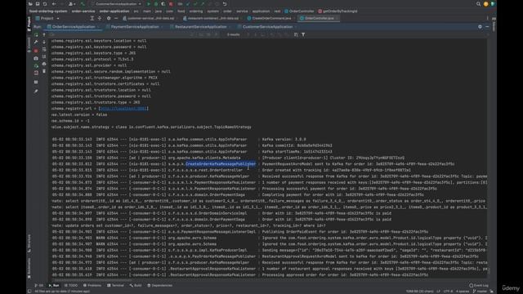The height and width of the screenshot is (294, 523).
Task: Click the back navigation arrow
Action: click(54, 4)
